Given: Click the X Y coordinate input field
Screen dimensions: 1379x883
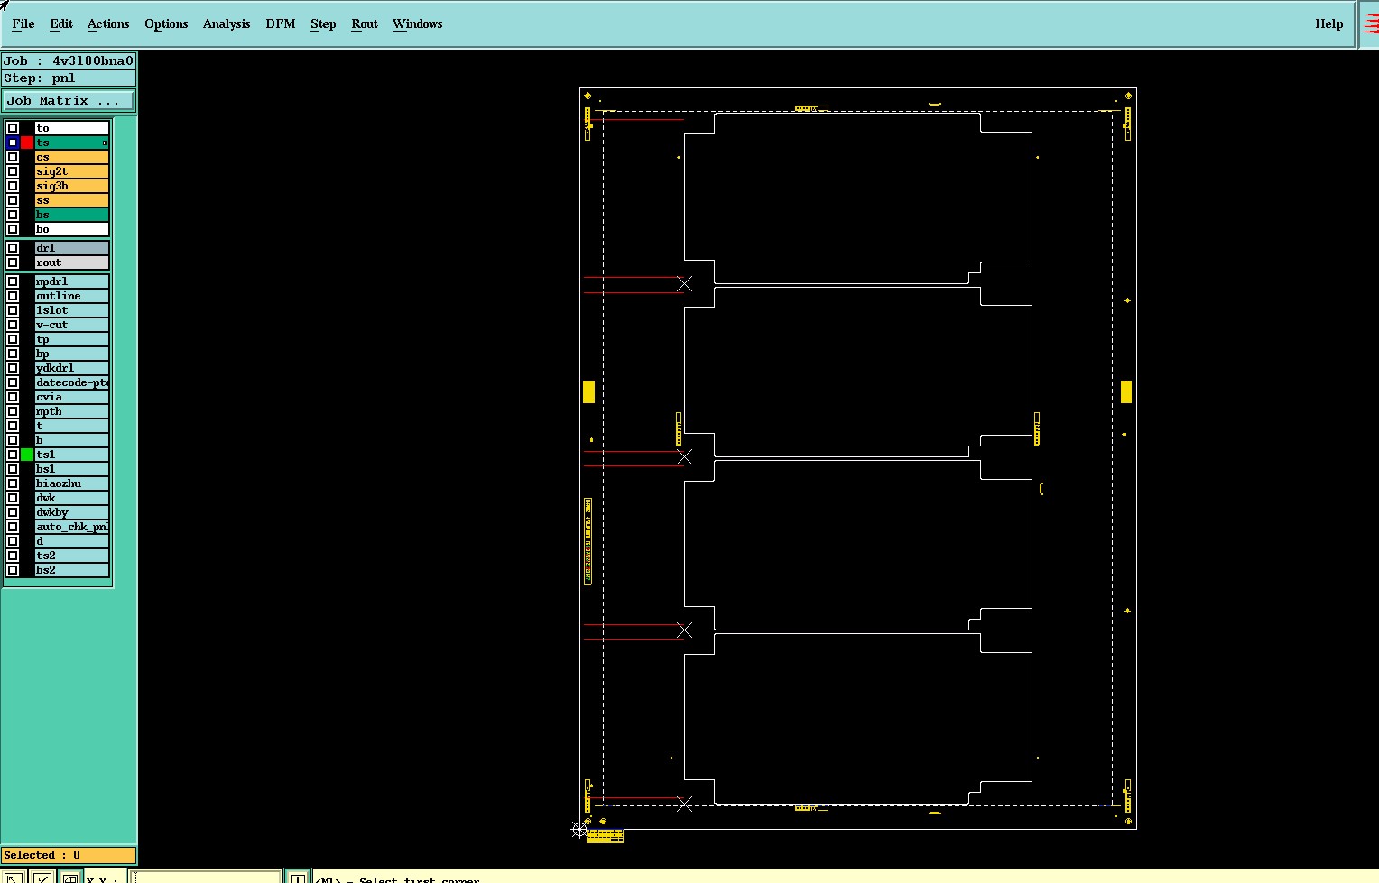Looking at the screenshot, I should 206,877.
